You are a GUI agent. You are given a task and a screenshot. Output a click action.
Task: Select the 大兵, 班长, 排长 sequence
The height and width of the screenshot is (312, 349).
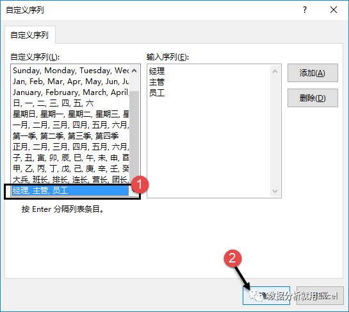[x=70, y=180]
